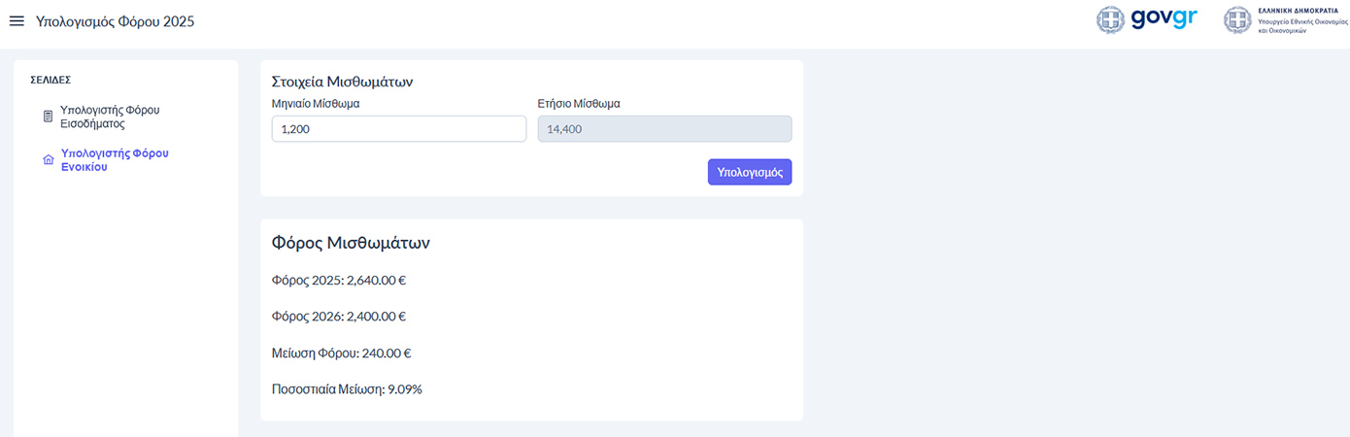This screenshot has height=437, width=1350.
Task: Click the Φόρος 2026 result line
Action: [338, 317]
